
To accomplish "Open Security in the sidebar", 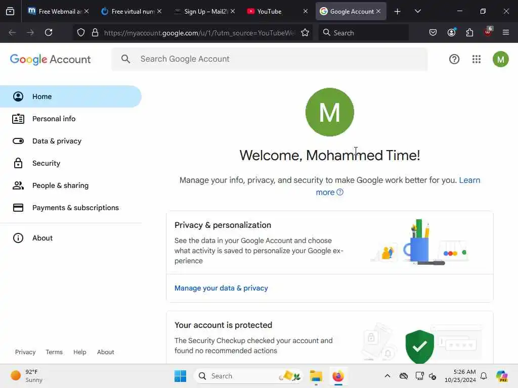I will (x=71, y=163).
